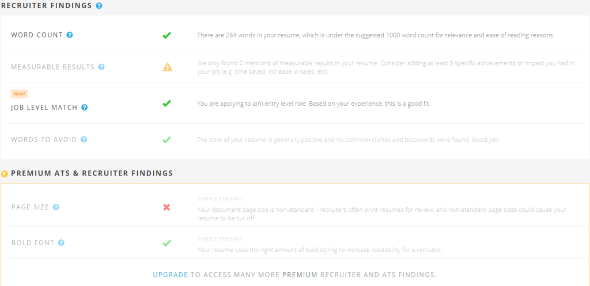The image size is (590, 286).
Task: Click the Bold Font checkmark status
Action: pos(167,243)
